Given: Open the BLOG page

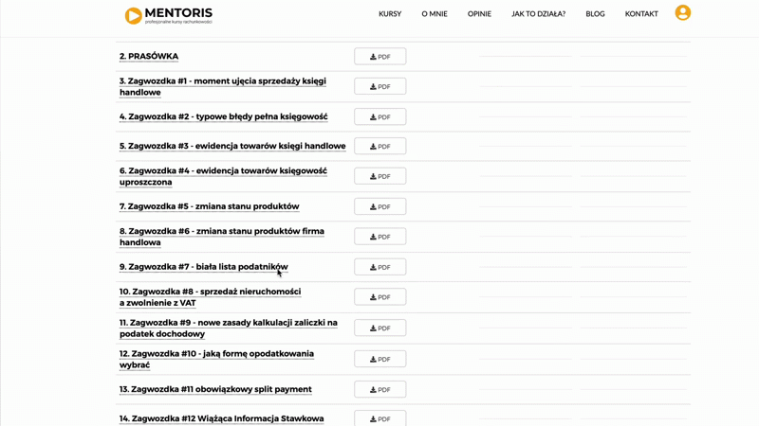Looking at the screenshot, I should [x=595, y=14].
